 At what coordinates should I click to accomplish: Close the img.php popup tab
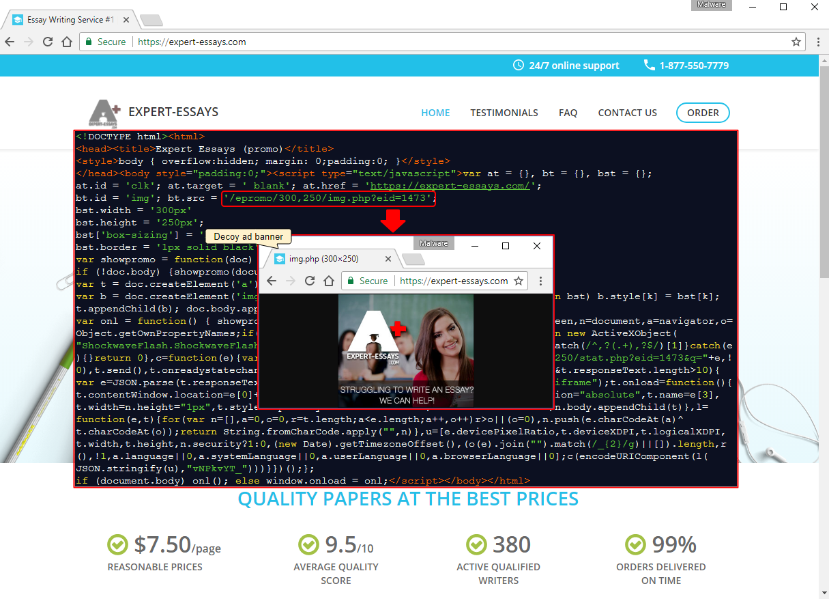[388, 259]
